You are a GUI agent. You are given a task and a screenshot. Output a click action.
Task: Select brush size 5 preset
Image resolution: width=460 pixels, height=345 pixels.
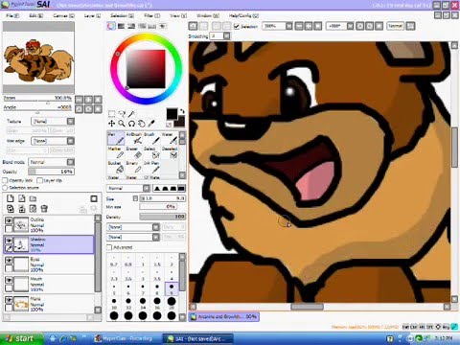point(114,288)
